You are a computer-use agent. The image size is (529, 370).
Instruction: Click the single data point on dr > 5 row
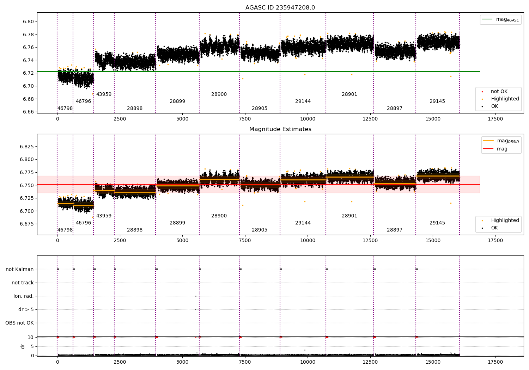point(196,309)
